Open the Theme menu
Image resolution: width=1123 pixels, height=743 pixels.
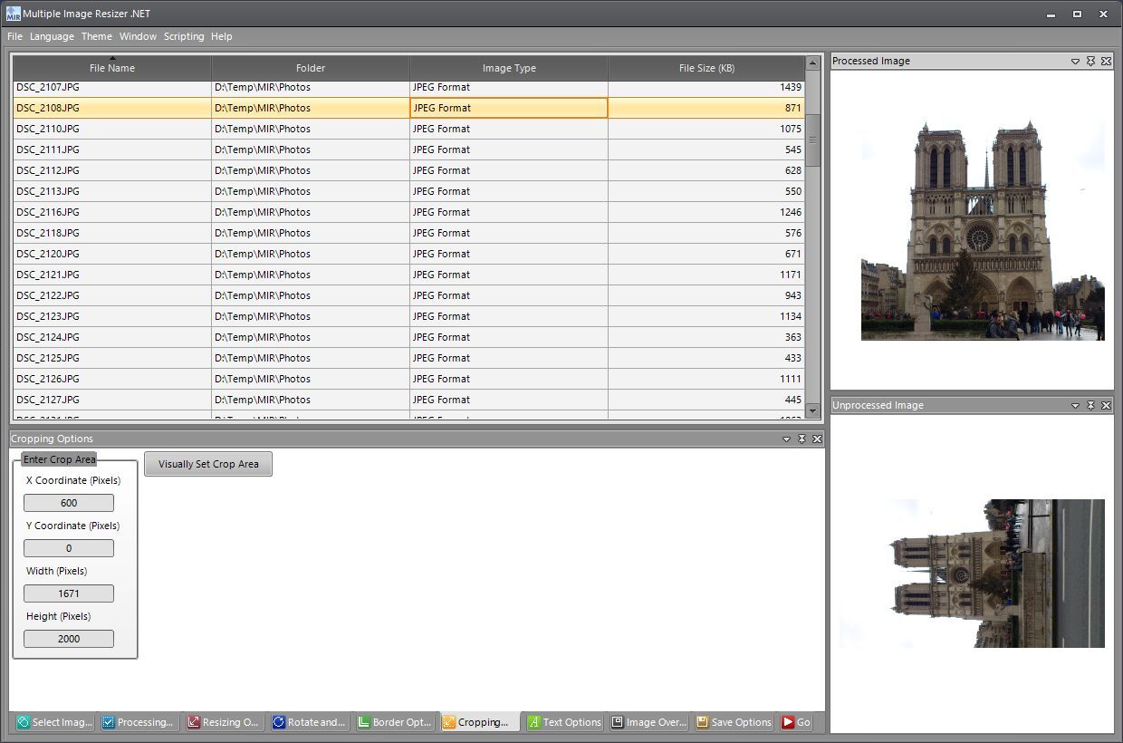(x=96, y=36)
